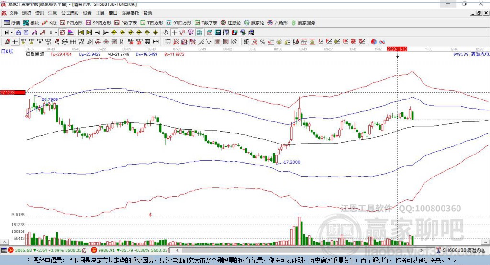Screen dimensions: 490x265
Task: Open the 资讯 menu
Action: click(x=39, y=13)
